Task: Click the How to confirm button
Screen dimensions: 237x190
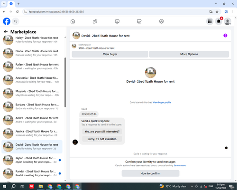Action: 150,173
